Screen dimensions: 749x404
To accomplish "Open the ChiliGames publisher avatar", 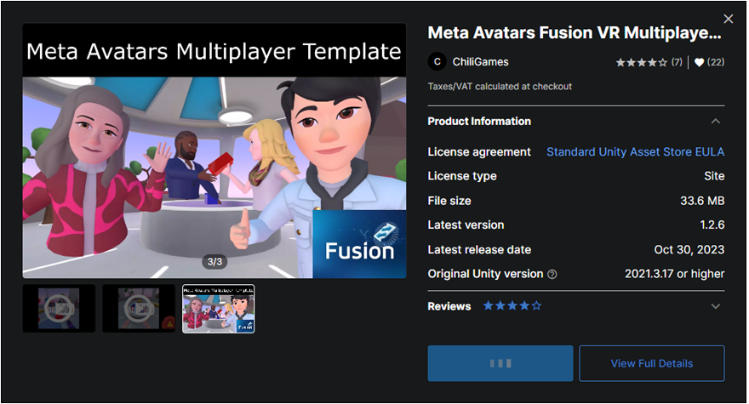I will [x=437, y=61].
